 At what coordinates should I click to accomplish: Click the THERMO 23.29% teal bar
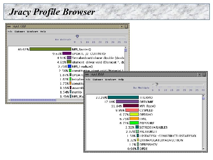click(123, 97)
